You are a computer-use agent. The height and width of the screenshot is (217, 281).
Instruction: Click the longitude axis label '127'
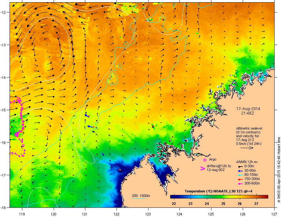pos(274,214)
